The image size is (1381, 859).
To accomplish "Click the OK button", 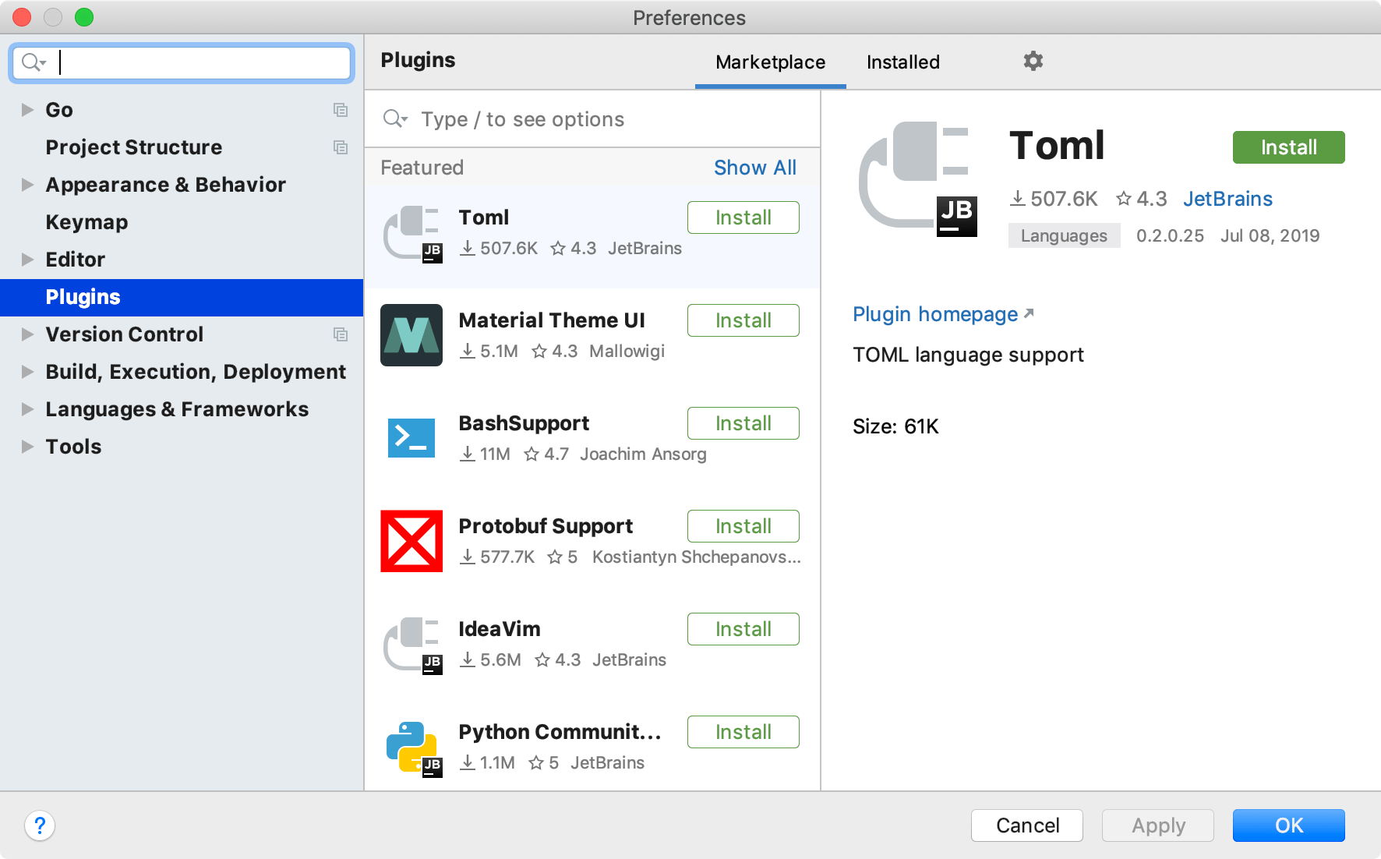I will tap(1288, 825).
